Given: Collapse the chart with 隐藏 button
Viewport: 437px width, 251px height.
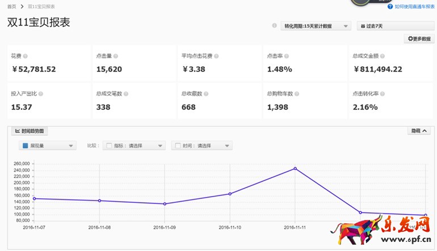Looking at the screenshot, I should (x=419, y=131).
